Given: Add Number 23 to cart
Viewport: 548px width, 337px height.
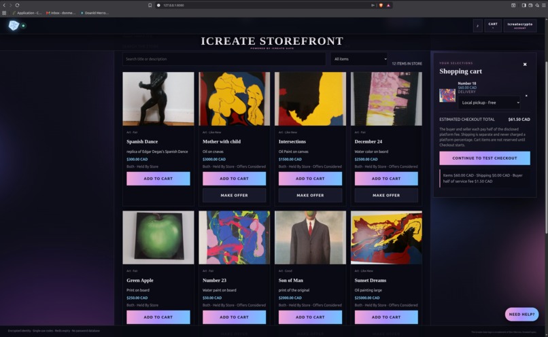Looking at the screenshot, I should (234, 317).
